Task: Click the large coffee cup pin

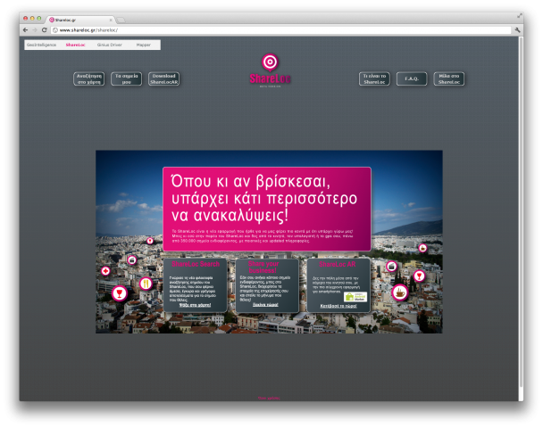Action: [x=400, y=292]
